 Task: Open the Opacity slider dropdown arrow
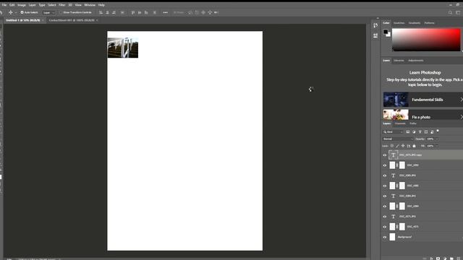437,139
